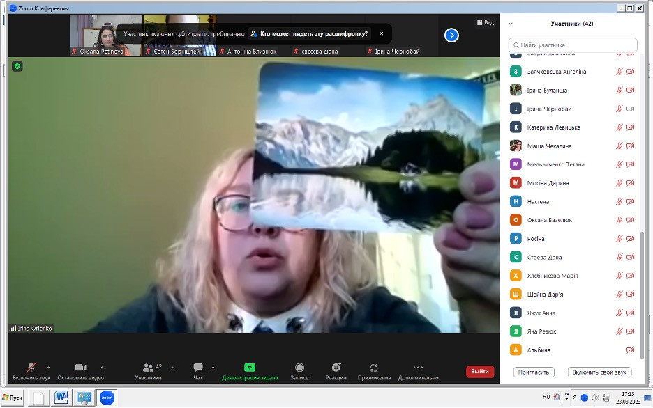Click Ірина Буланша avatar photo

pos(516,90)
